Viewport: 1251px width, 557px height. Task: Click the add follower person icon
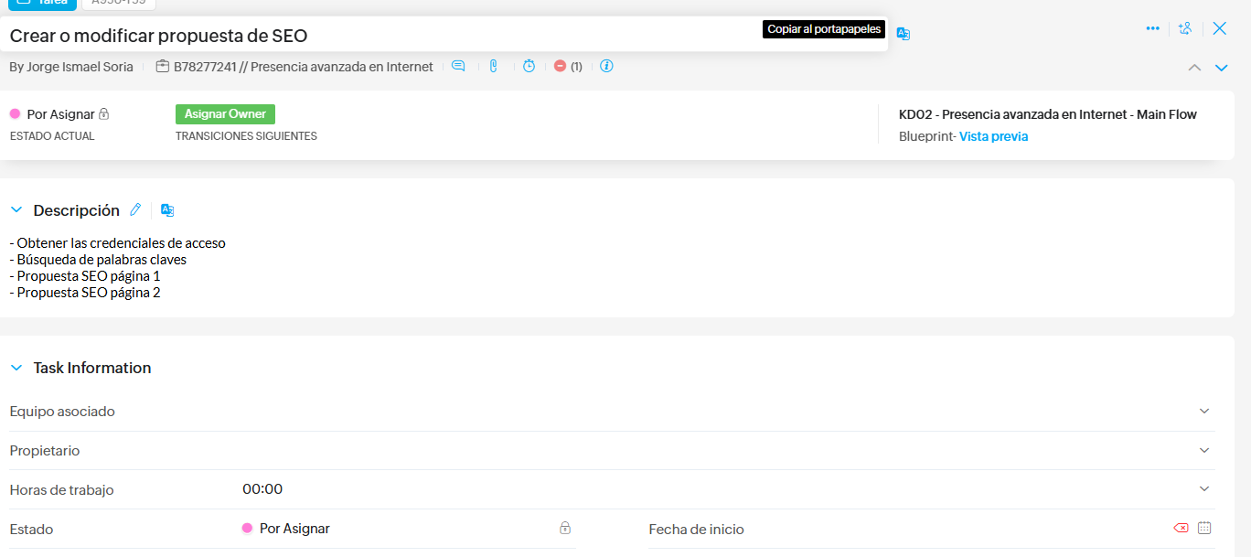(x=1185, y=28)
